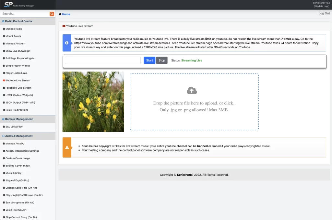The width and height of the screenshot is (332, 220).
Task: Click the arrow icon beside Voice Pro
Action: pos(4,210)
